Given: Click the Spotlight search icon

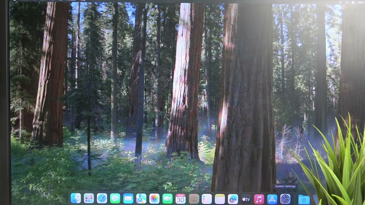Looking at the screenshot, I should coord(347,2).
